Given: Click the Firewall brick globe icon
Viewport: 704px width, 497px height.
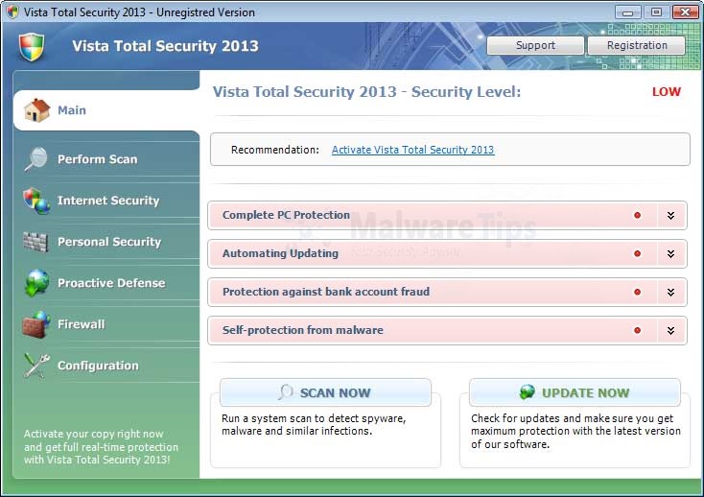Looking at the screenshot, I should (x=36, y=324).
